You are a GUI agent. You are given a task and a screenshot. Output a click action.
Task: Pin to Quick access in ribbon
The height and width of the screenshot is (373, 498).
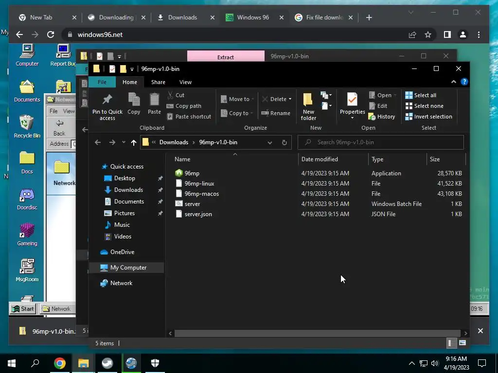click(x=107, y=106)
